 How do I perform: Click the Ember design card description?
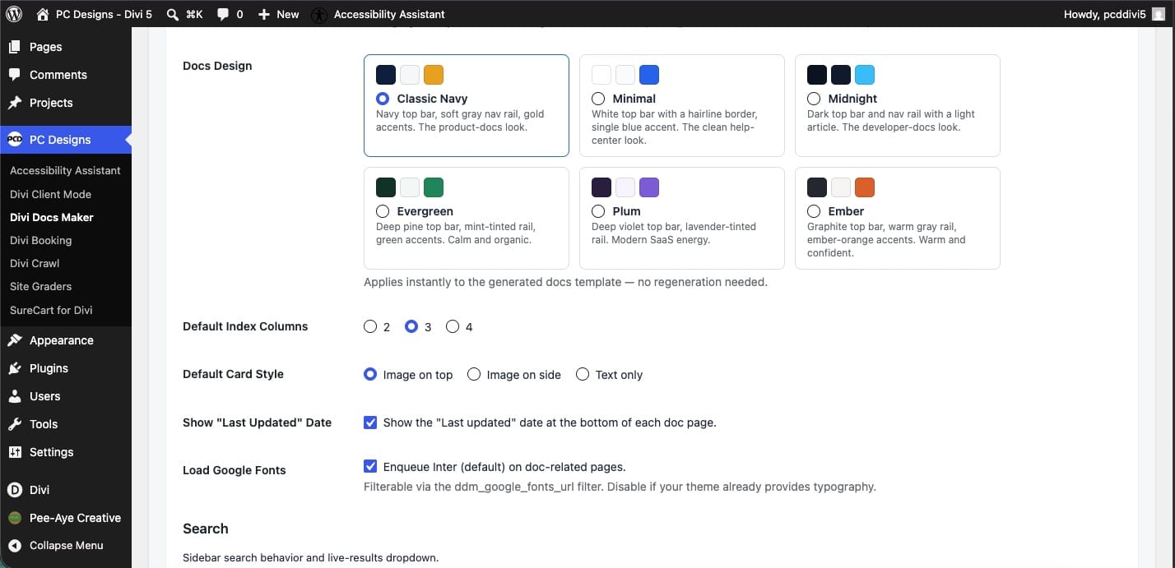pyautogui.click(x=886, y=240)
